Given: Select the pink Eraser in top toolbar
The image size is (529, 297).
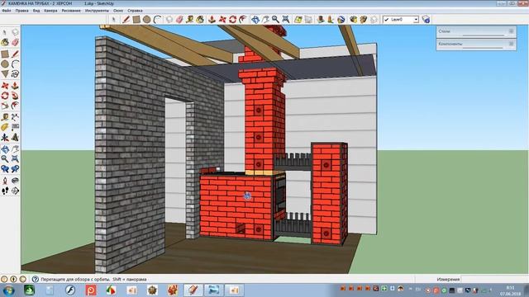Looking at the screenshot, I should click(x=179, y=20).
